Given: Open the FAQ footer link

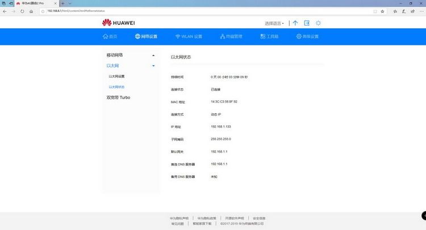Looking at the screenshot, I should (x=177, y=224).
